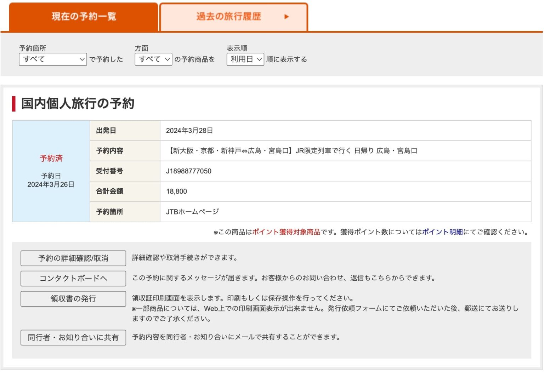The height and width of the screenshot is (372, 544).
Task: Click the JTBホームページ booking location value
Action: (x=192, y=212)
